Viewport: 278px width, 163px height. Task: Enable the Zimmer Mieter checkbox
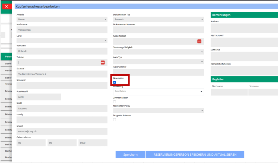(115, 102)
